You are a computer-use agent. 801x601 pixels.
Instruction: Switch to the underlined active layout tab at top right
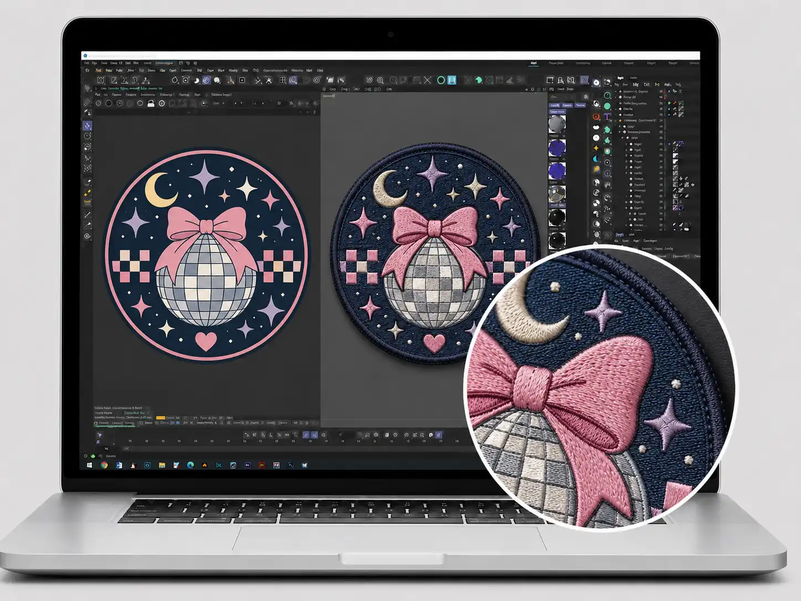533,64
